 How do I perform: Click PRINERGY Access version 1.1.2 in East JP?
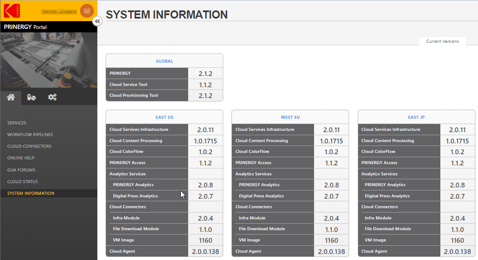[x=457, y=163]
